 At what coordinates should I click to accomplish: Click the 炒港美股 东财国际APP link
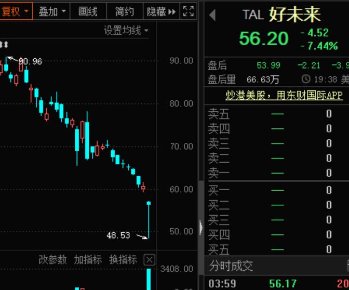pyautogui.click(x=284, y=95)
